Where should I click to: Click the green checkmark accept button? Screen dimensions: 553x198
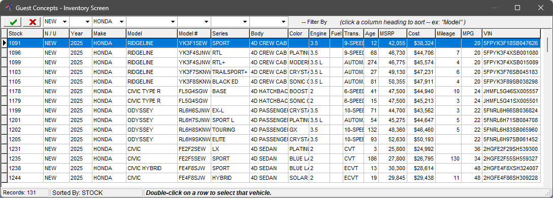(x=13, y=22)
